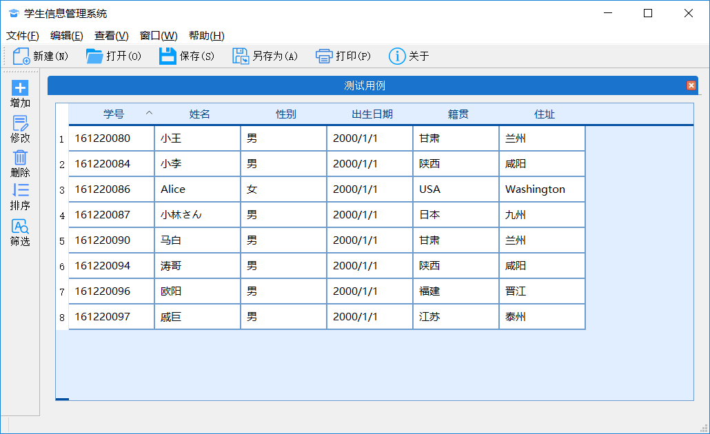Screen dimensions: 710x434
Task: Open the 窗口(W) menu
Action: pos(159,36)
